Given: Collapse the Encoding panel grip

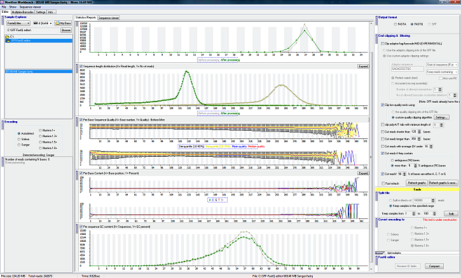Looking at the screenshot, I should coord(3,125).
